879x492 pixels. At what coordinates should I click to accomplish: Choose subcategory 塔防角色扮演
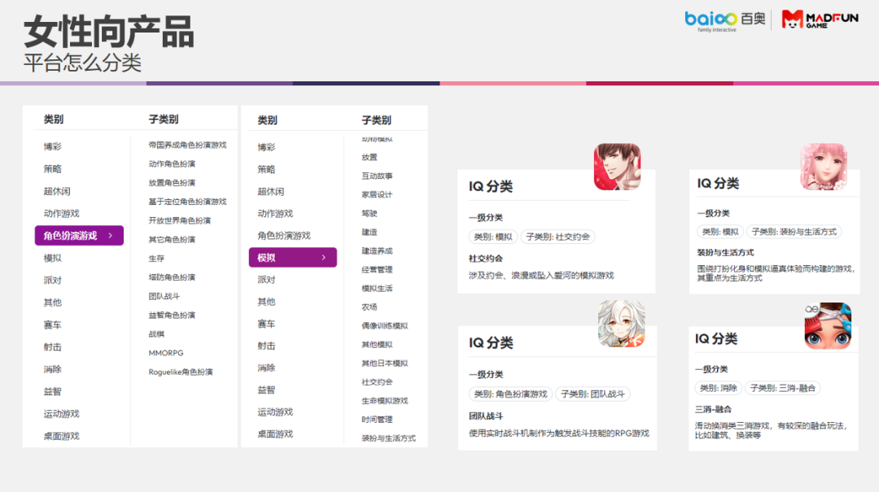pos(172,277)
